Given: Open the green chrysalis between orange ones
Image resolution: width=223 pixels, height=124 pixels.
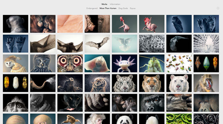Looking at the screenshot, I should (x=206, y=63).
